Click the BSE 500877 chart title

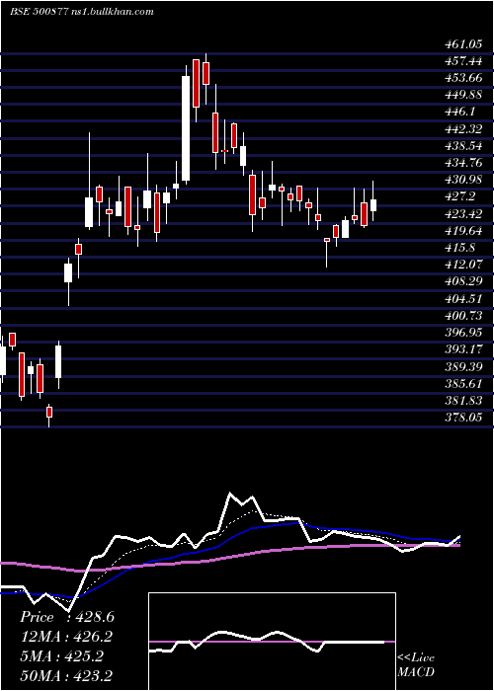pos(82,12)
